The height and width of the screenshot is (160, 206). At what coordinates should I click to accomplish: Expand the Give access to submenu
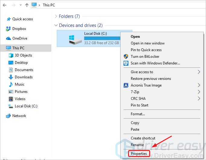click(x=198, y=72)
